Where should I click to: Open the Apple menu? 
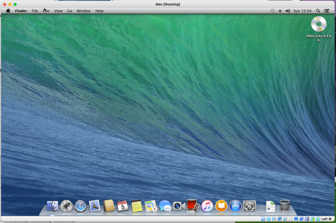click(8, 11)
